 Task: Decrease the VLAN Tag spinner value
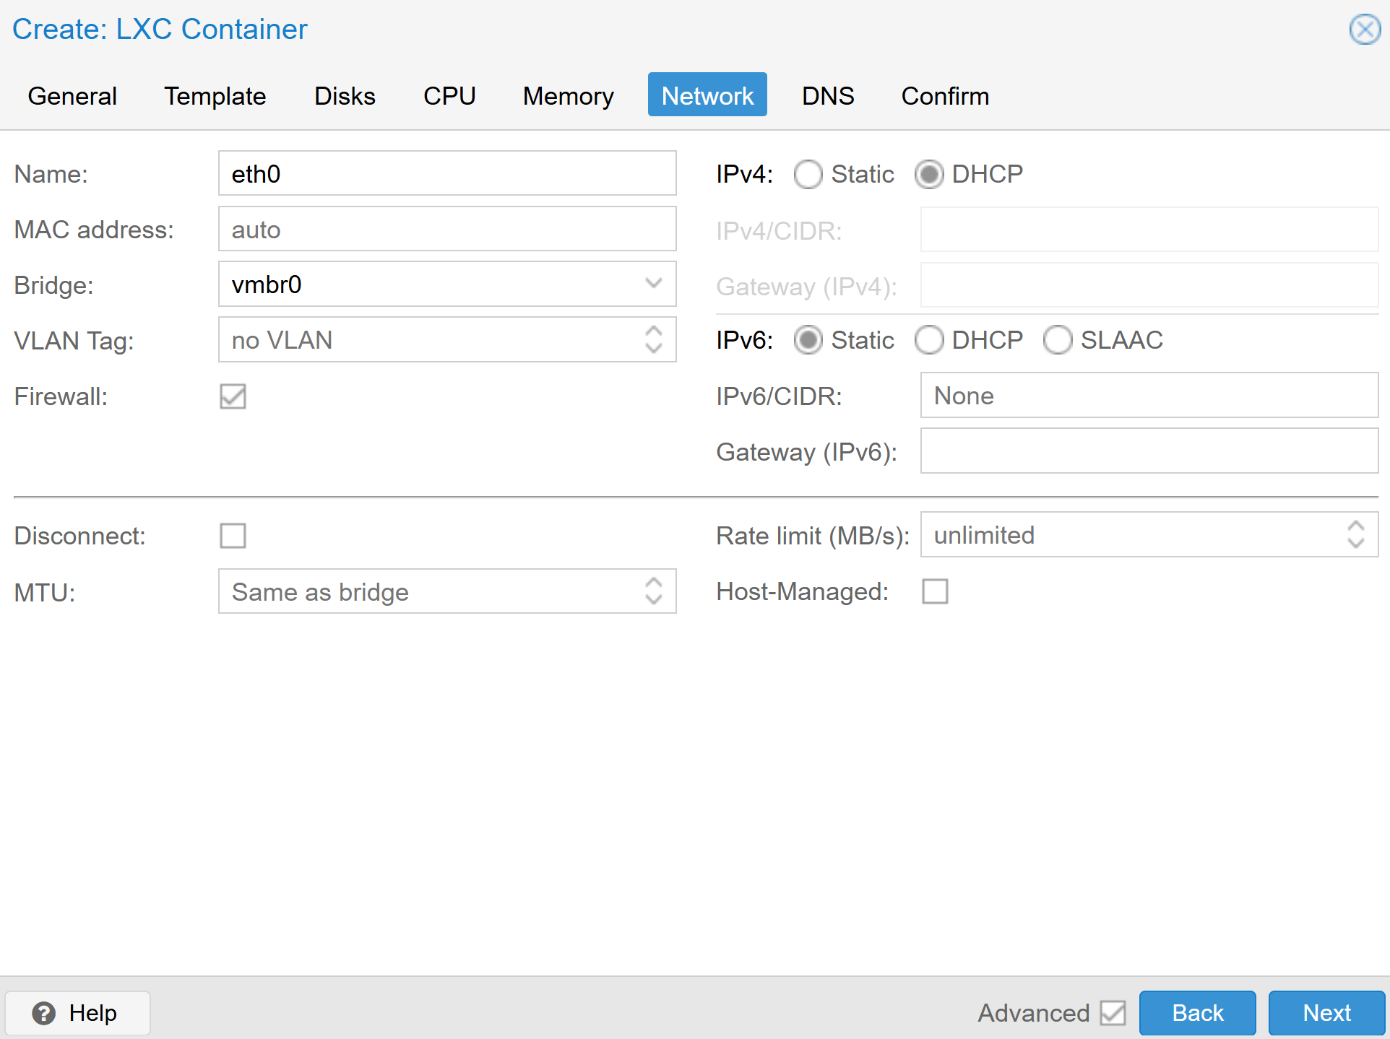(x=654, y=347)
